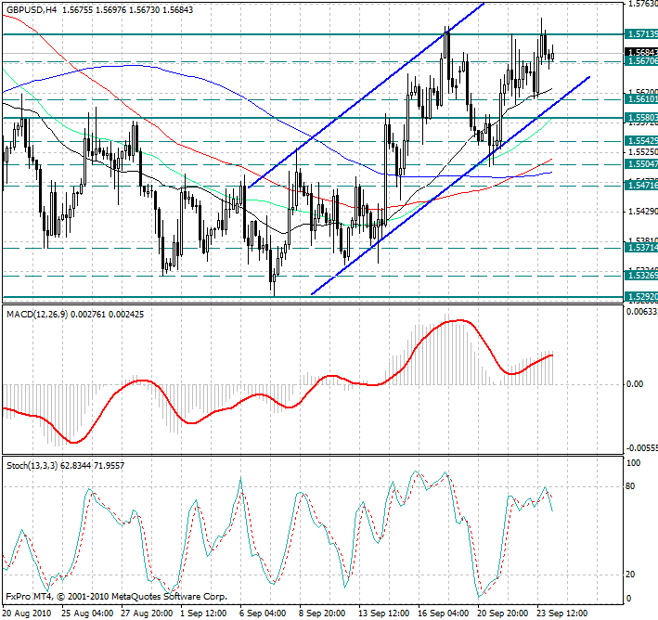
Task: Click the 1.5292 support level price tag
Action: coord(641,297)
